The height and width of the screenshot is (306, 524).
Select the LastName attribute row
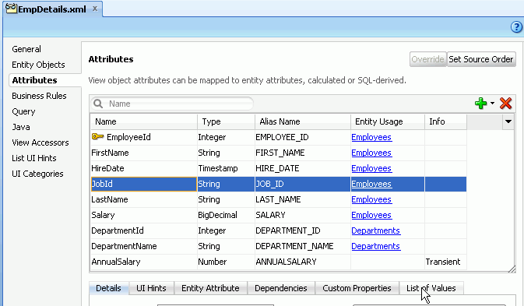279,199
